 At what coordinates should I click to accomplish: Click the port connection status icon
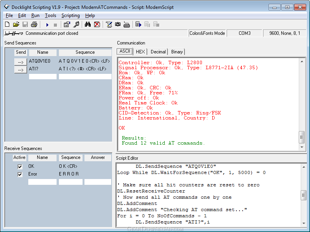14,33
